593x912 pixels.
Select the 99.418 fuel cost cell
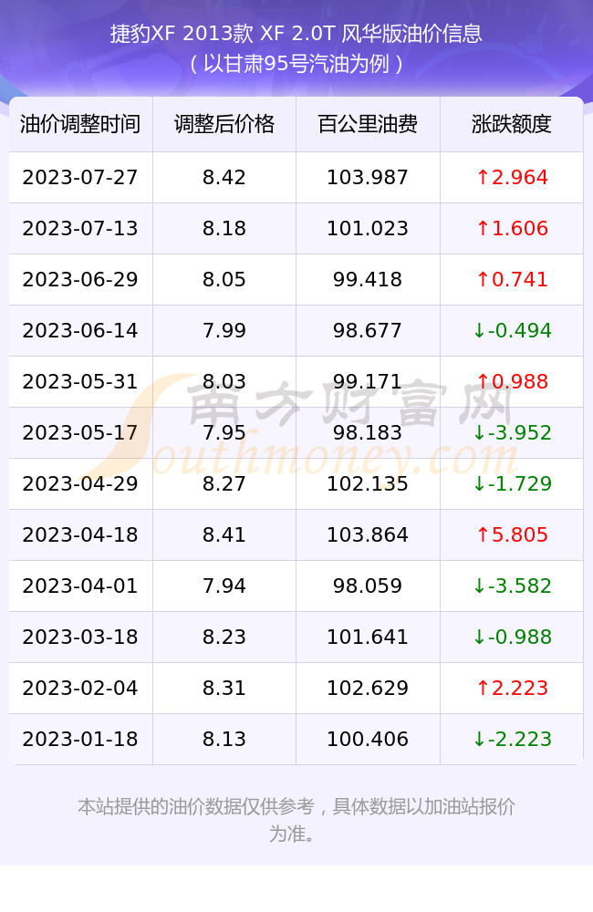(x=368, y=280)
